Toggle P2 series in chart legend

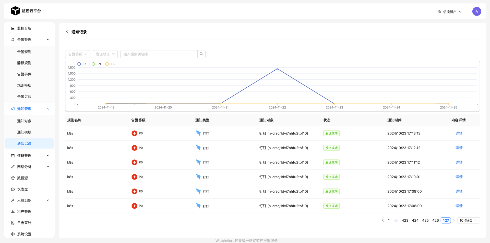point(110,64)
